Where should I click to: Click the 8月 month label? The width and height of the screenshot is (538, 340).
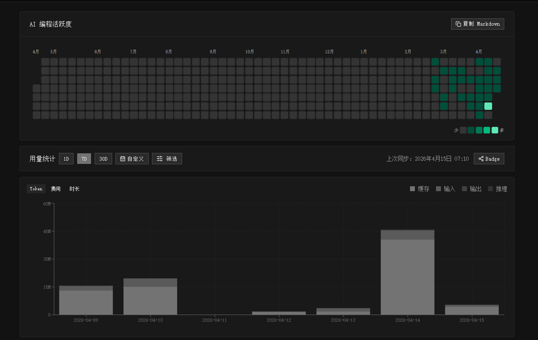[x=169, y=52]
